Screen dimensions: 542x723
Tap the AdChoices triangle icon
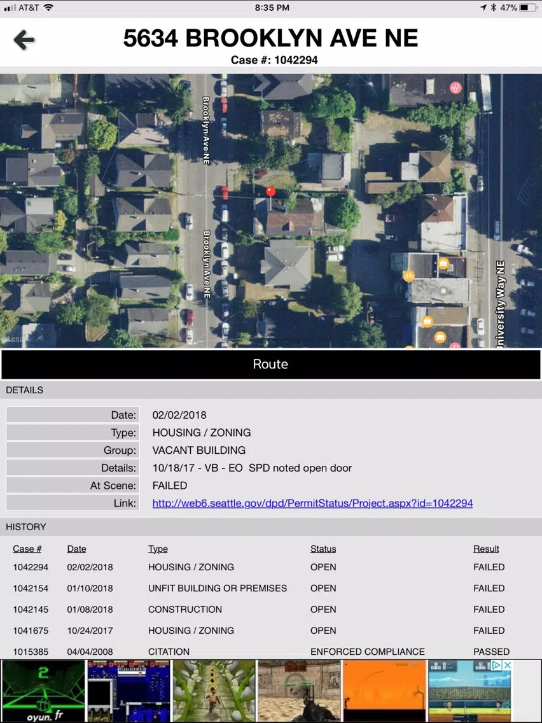coord(496,665)
